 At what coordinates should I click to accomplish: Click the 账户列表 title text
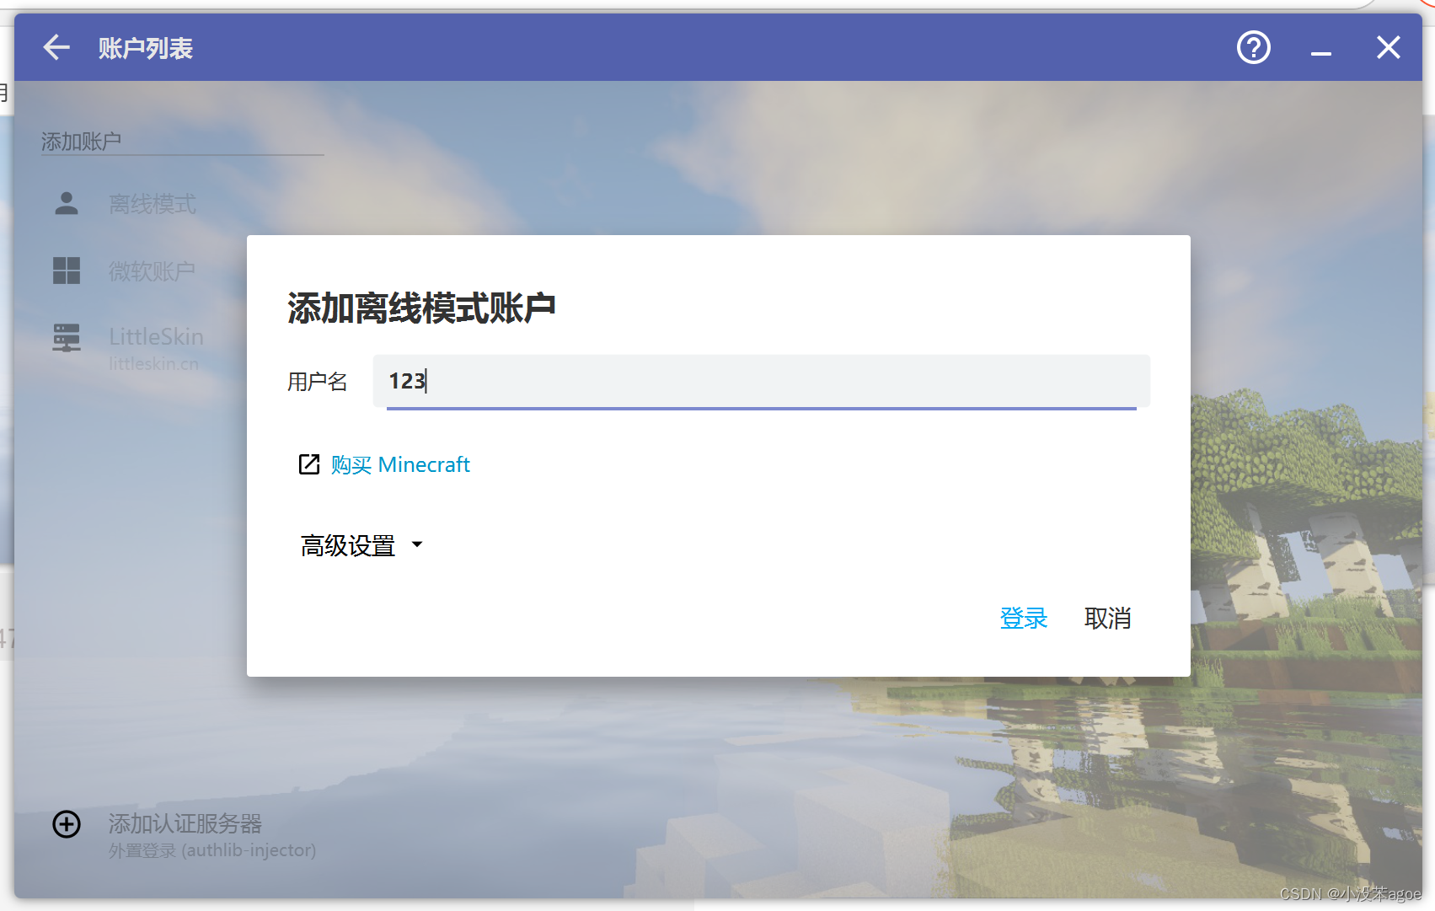pyautogui.click(x=145, y=48)
